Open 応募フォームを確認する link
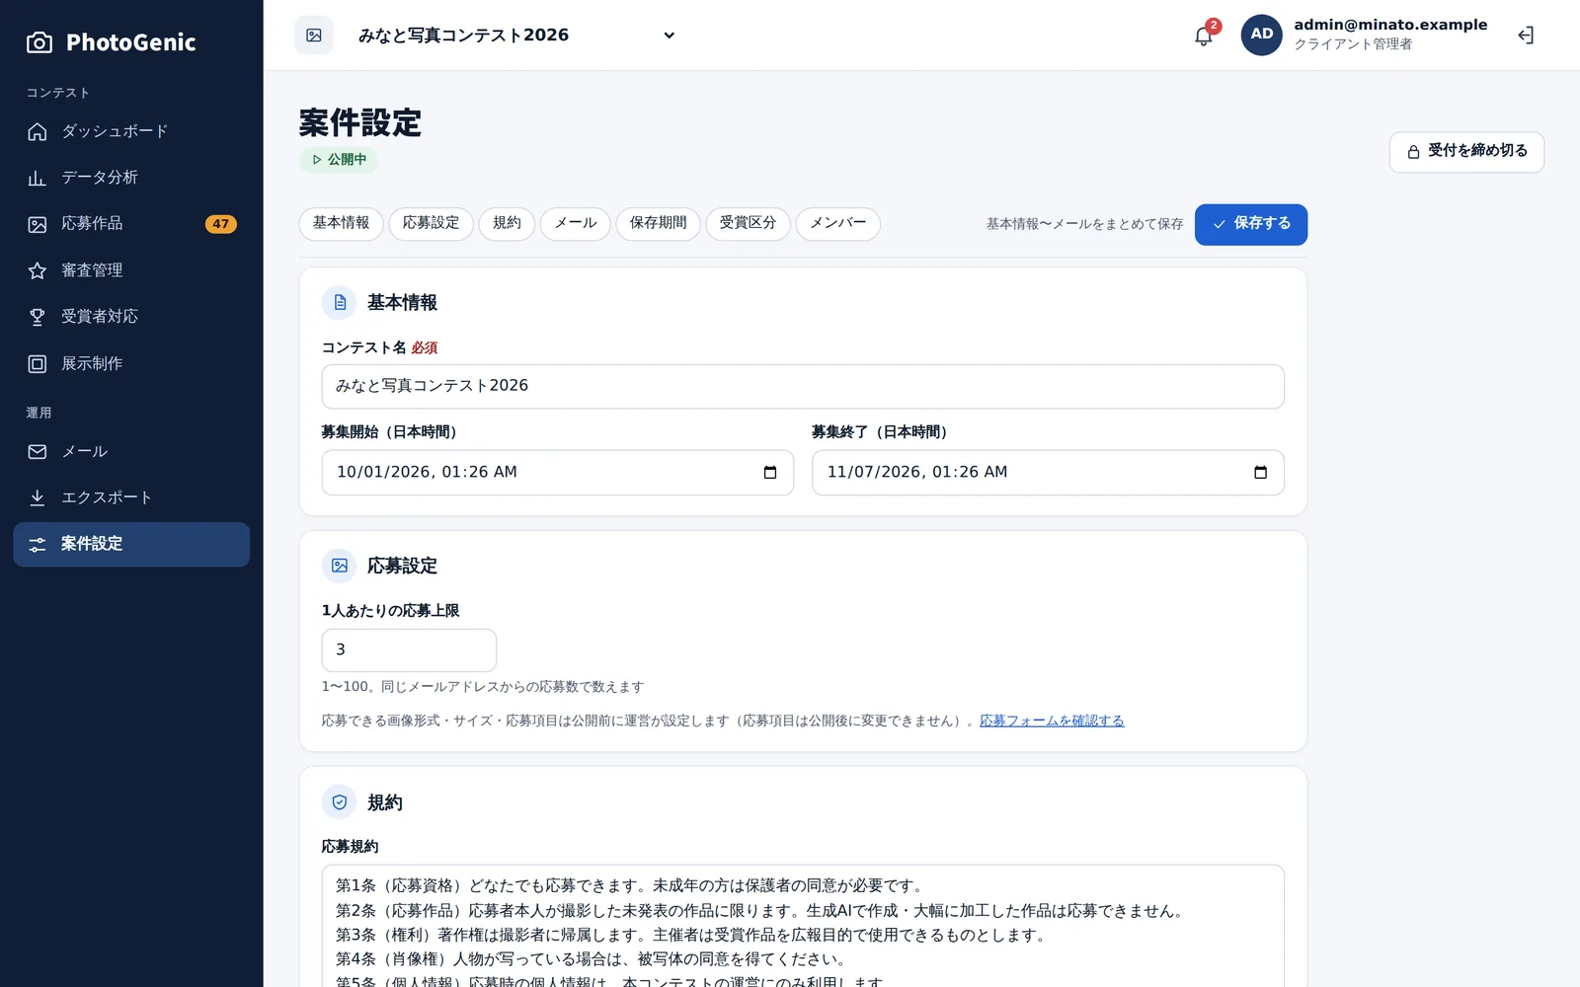1580x987 pixels. tap(1052, 721)
